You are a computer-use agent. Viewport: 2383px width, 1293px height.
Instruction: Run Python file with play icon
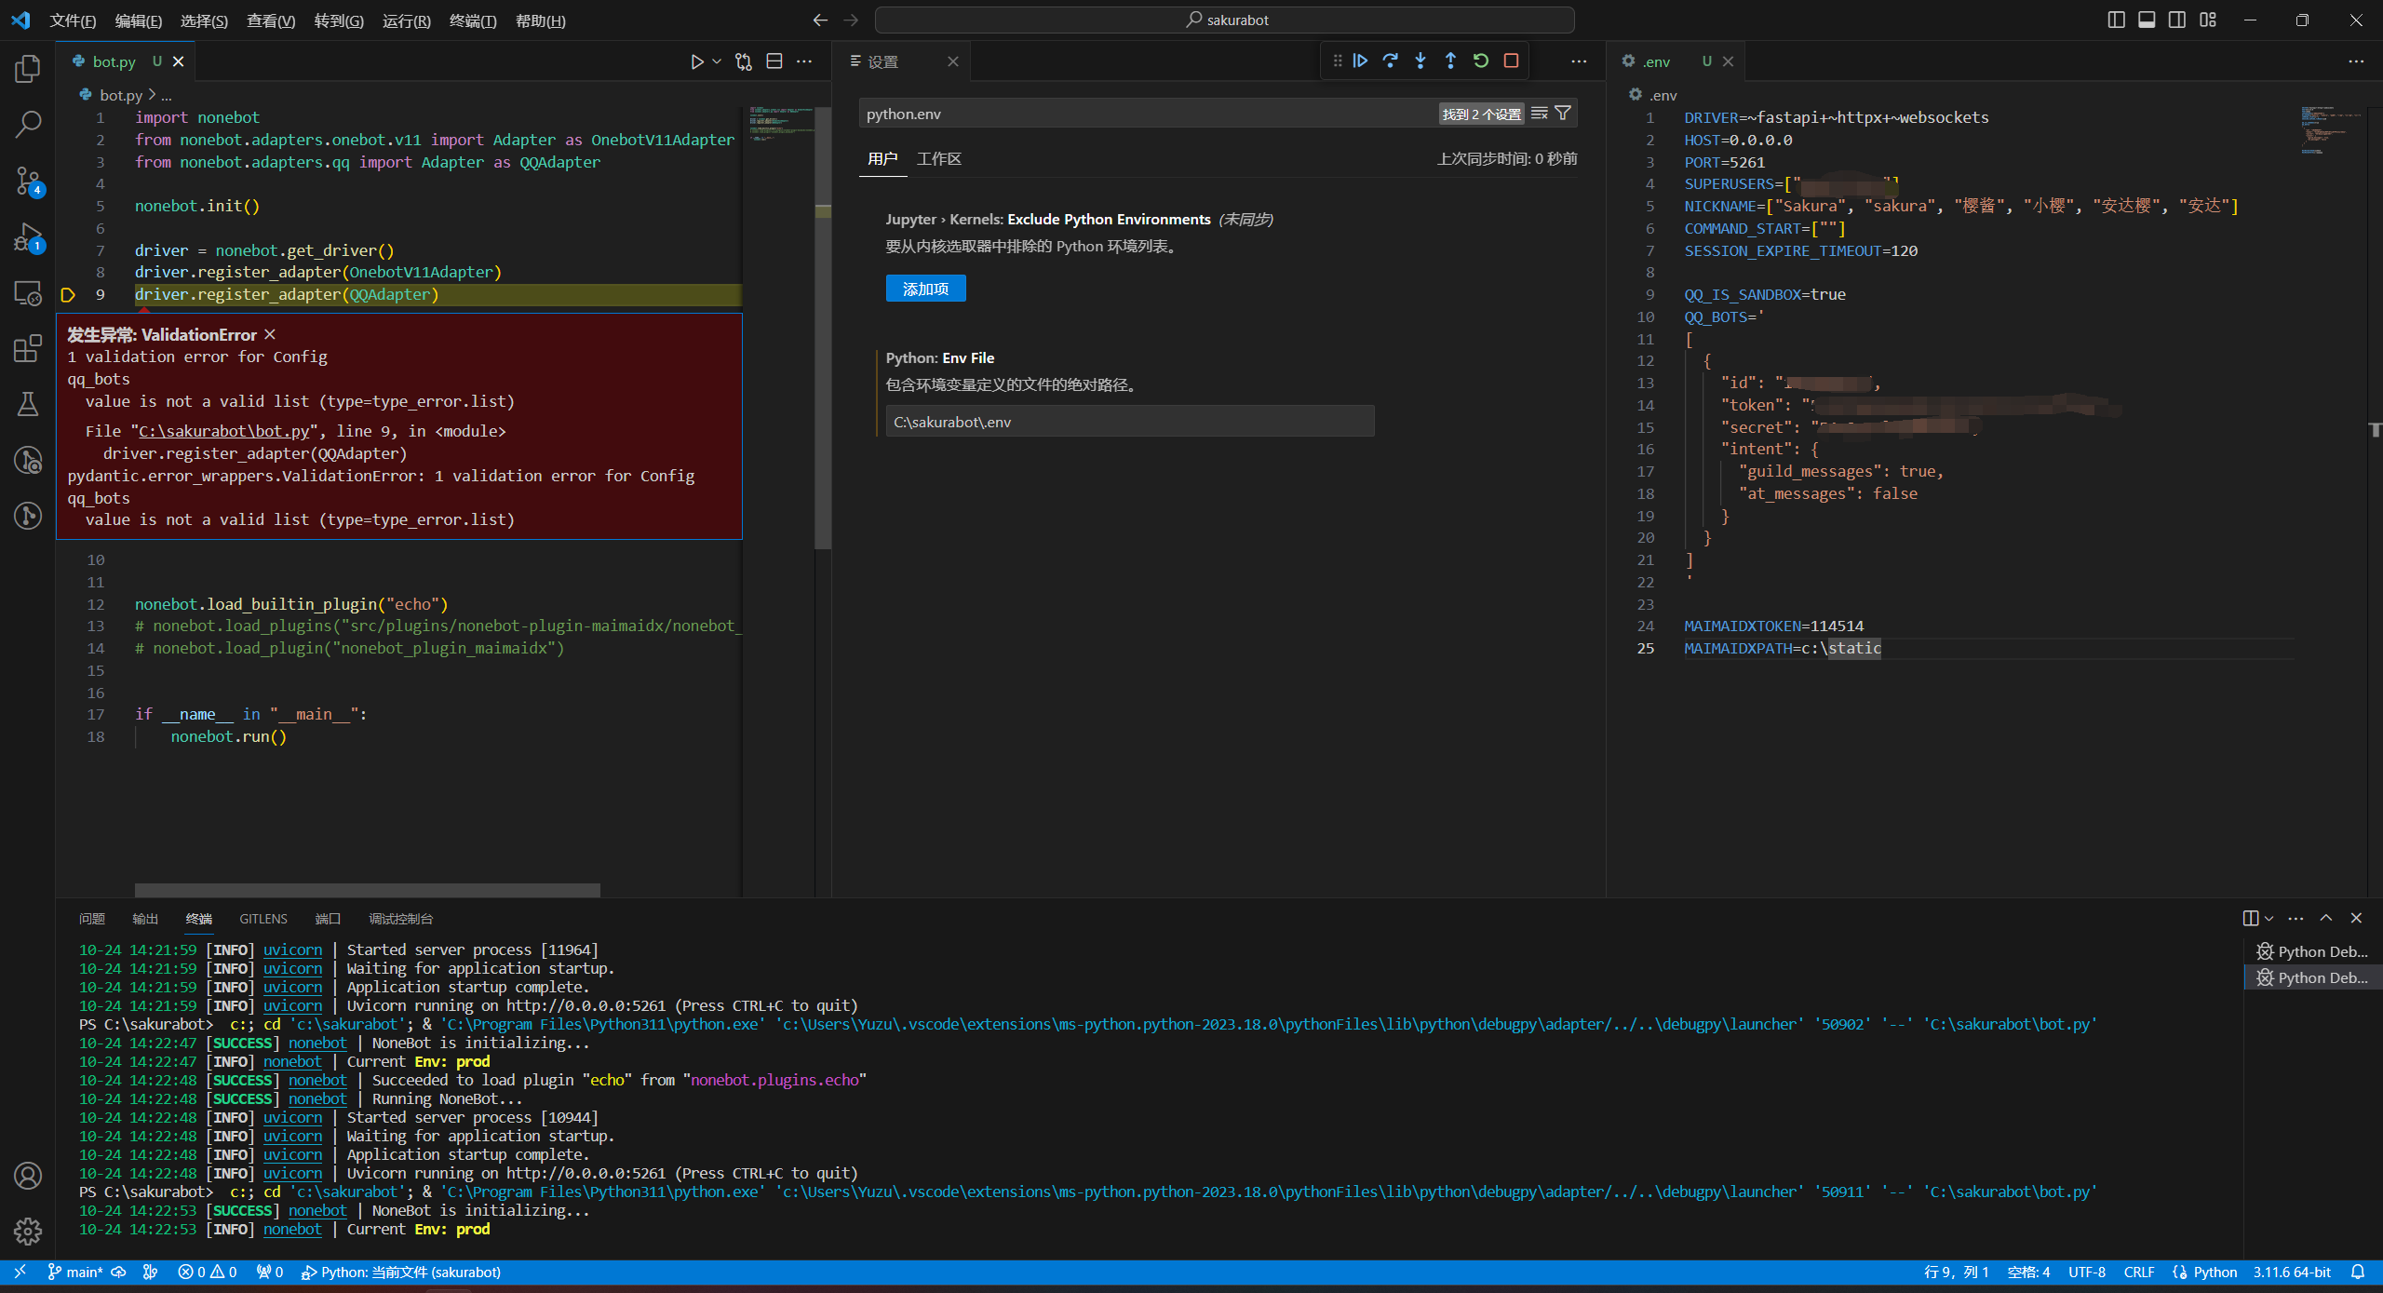pyautogui.click(x=696, y=61)
